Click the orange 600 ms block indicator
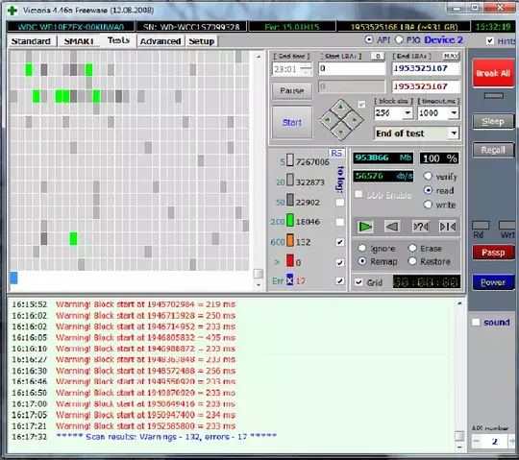Viewport: 519px width, 460px height. 290,241
